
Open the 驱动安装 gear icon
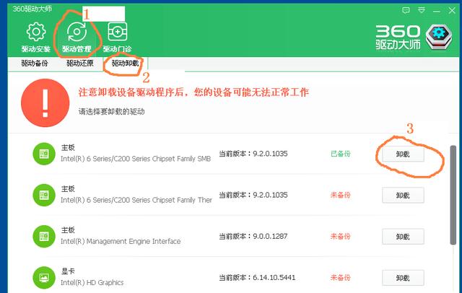36,32
